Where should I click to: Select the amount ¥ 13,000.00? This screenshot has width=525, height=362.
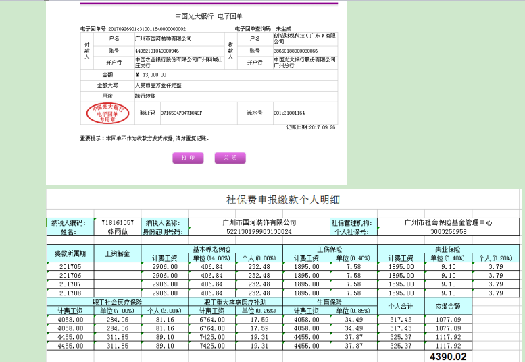coord(151,75)
